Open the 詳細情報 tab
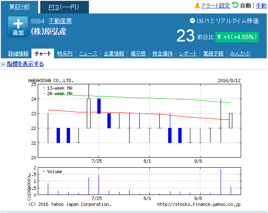 pos(18,54)
